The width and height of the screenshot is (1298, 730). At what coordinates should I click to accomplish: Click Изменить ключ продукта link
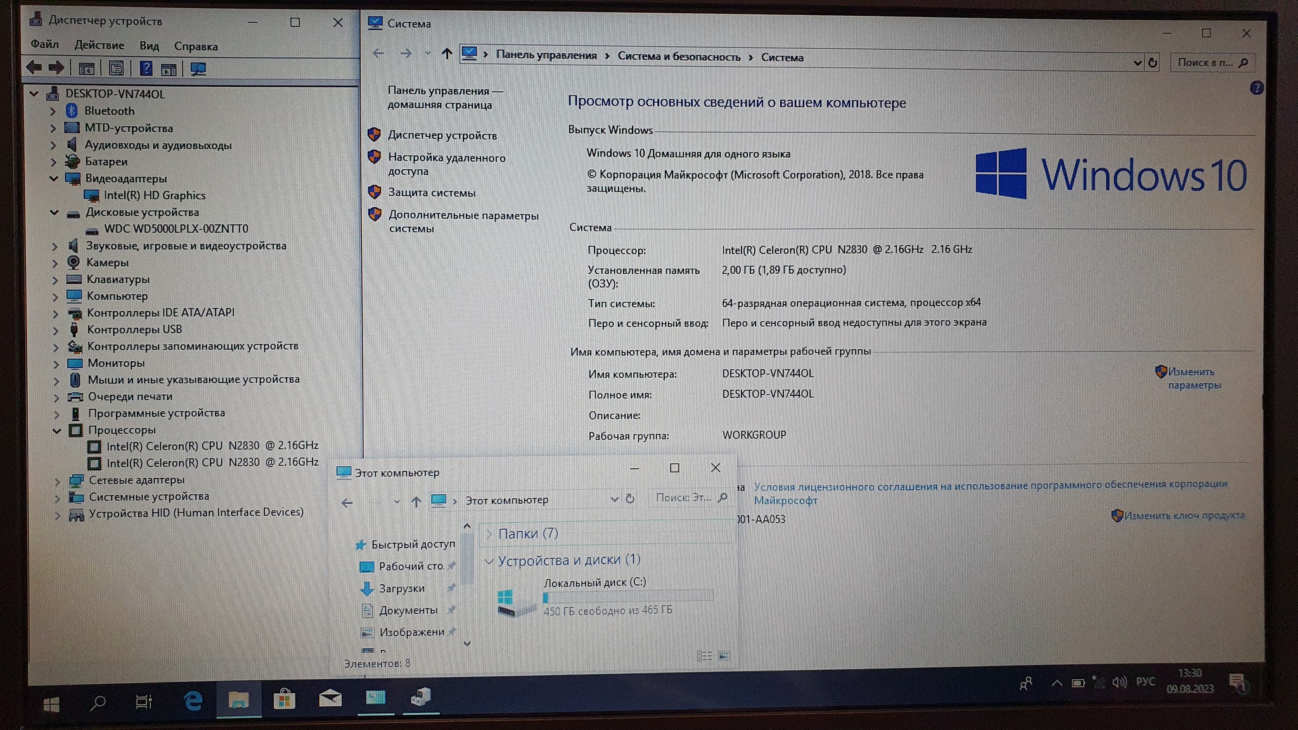pyautogui.click(x=1184, y=516)
